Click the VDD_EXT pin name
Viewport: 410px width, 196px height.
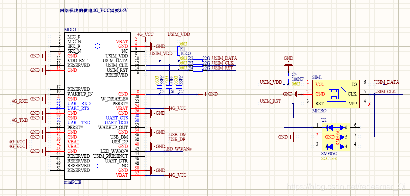pos(77,60)
